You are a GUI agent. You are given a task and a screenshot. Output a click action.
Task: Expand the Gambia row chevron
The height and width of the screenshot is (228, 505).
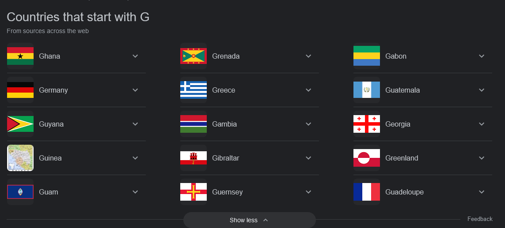point(308,124)
